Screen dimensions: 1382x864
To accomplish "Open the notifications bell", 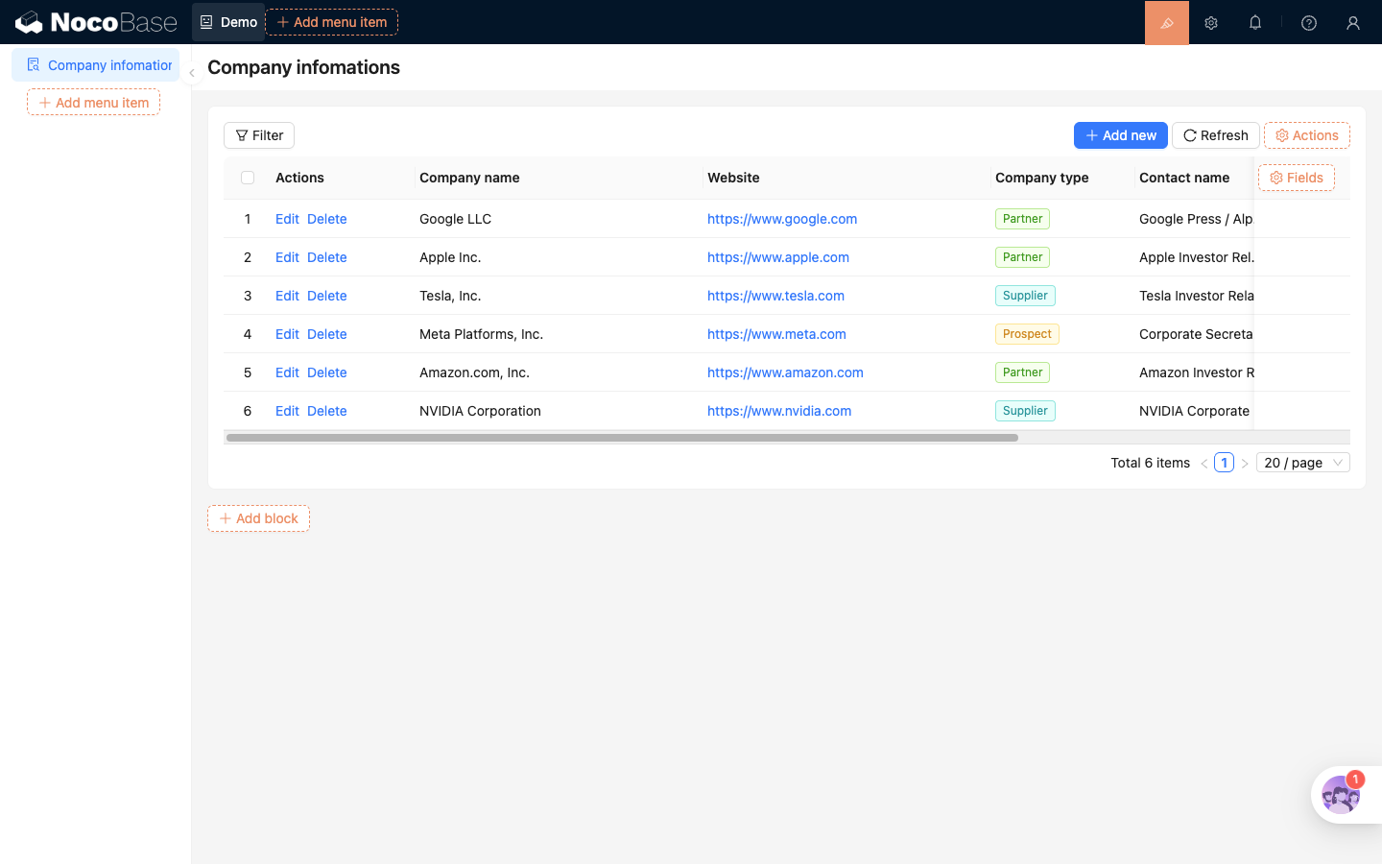I will [1255, 23].
